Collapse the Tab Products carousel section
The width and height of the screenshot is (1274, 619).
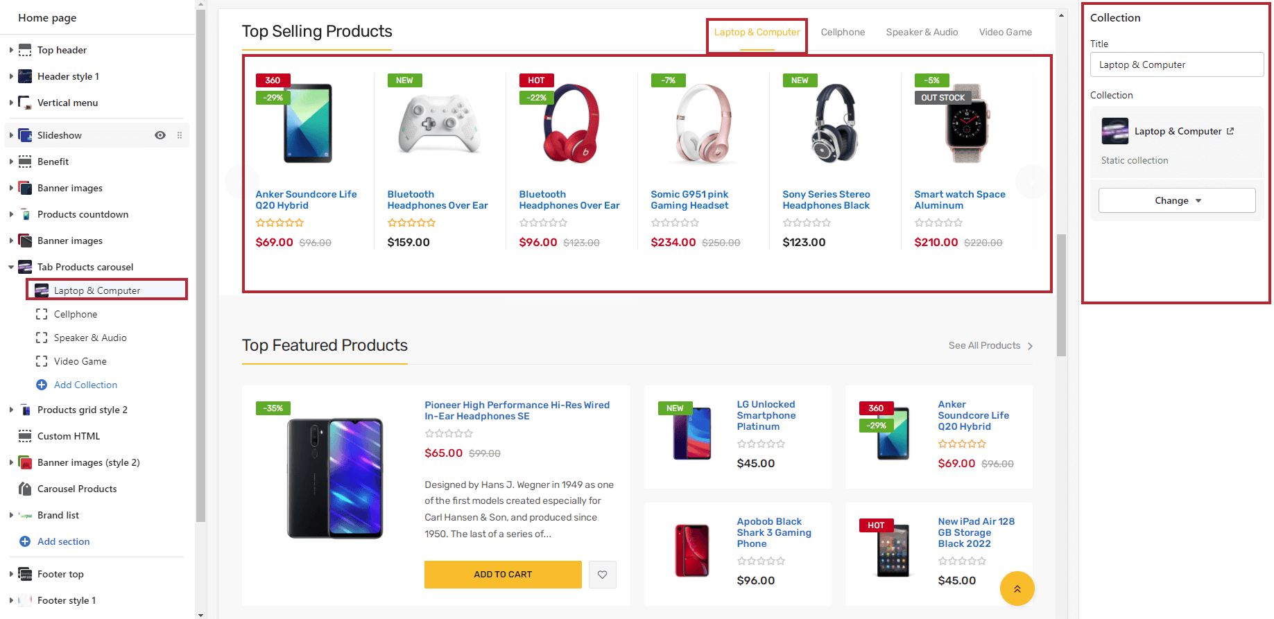[11, 267]
